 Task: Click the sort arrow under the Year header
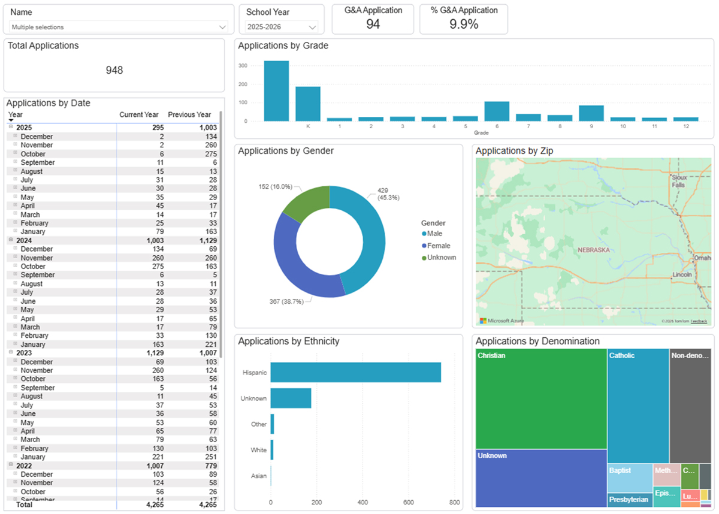(11, 120)
